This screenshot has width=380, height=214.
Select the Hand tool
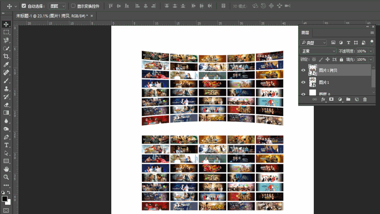point(6,169)
